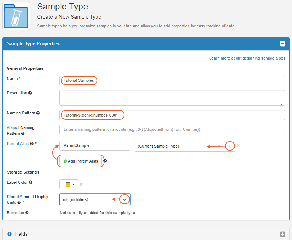Click the Aliquot Naming Pattern input field
This screenshot has height=240, width=292.
point(172,129)
